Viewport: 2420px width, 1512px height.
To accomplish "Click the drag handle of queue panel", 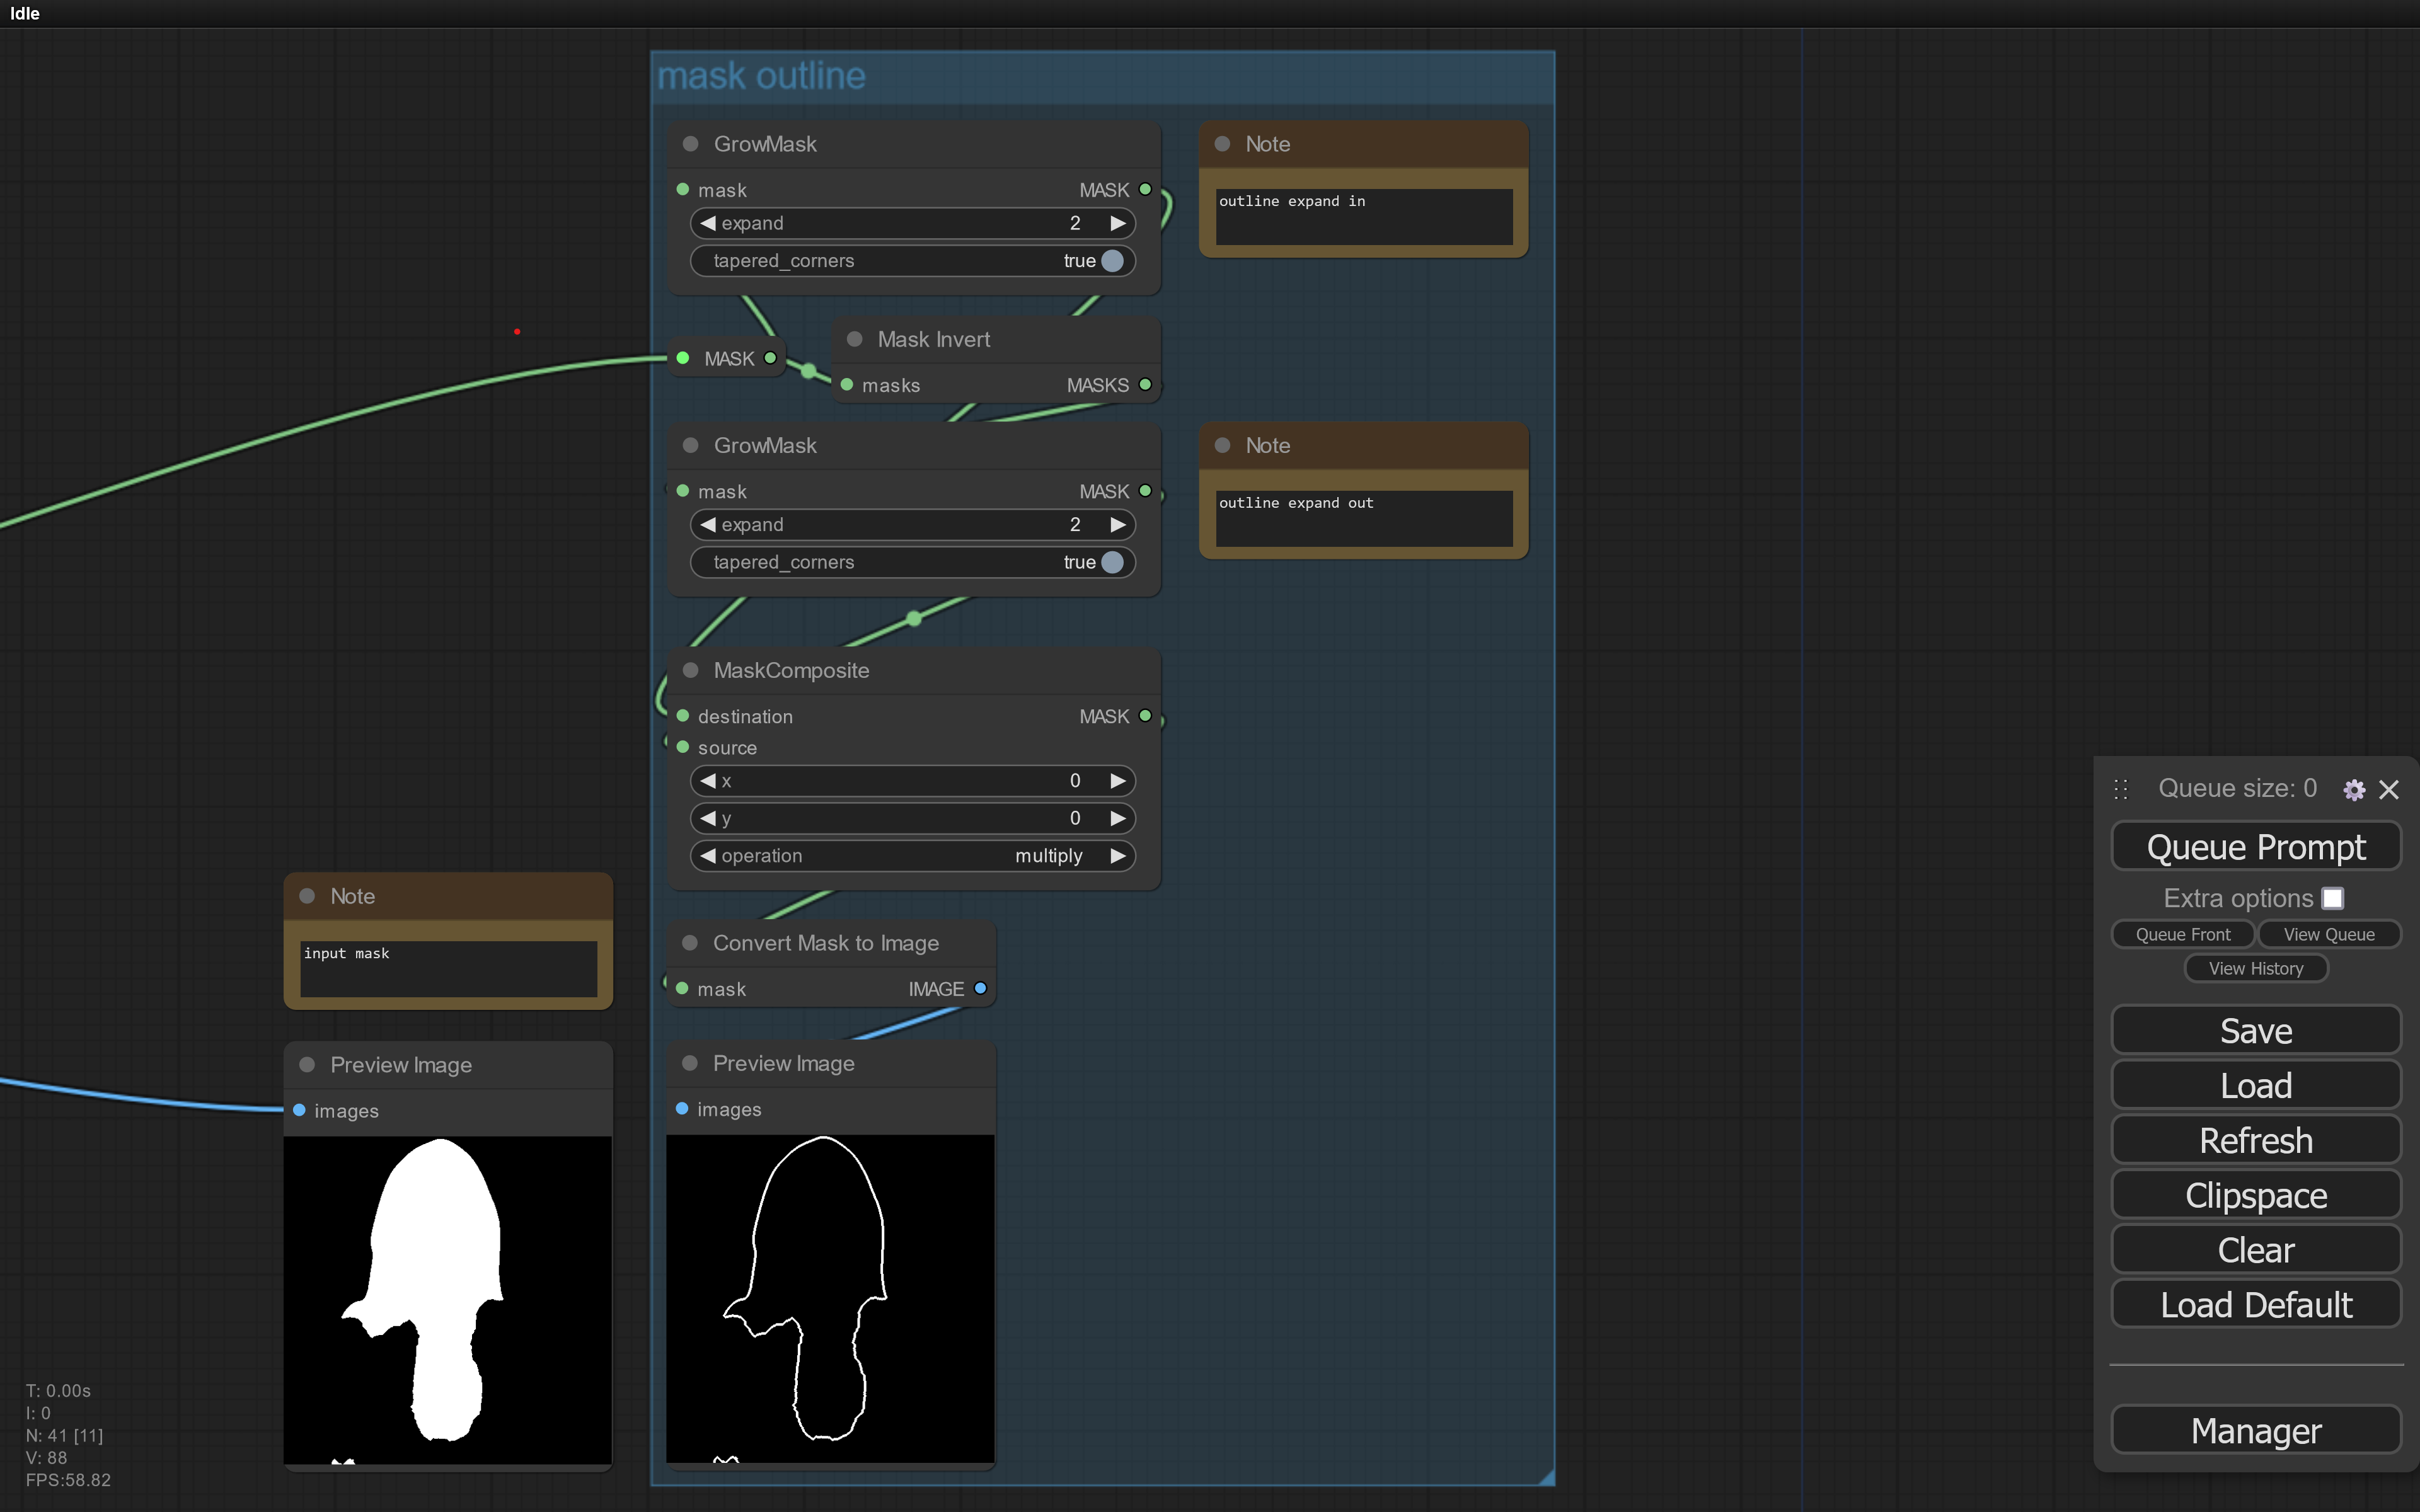I will pyautogui.click(x=2120, y=789).
